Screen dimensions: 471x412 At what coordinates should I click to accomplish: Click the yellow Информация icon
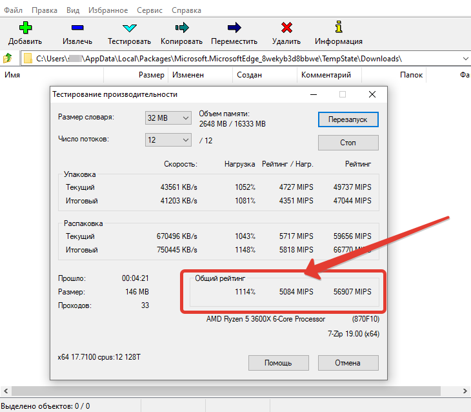[x=338, y=28]
